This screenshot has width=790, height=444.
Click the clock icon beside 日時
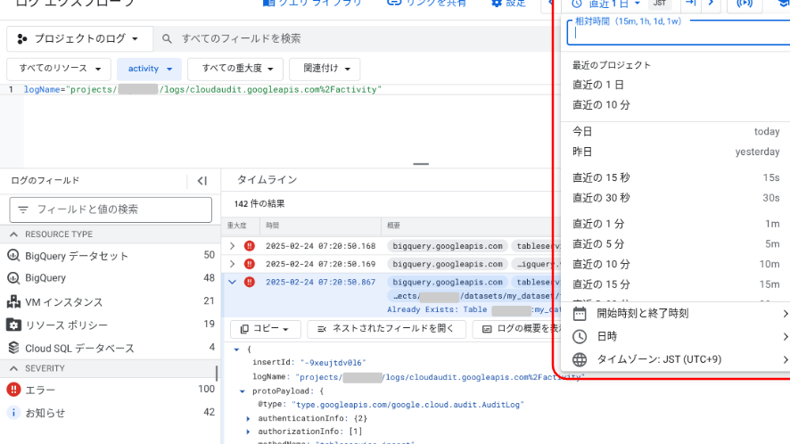coord(580,337)
